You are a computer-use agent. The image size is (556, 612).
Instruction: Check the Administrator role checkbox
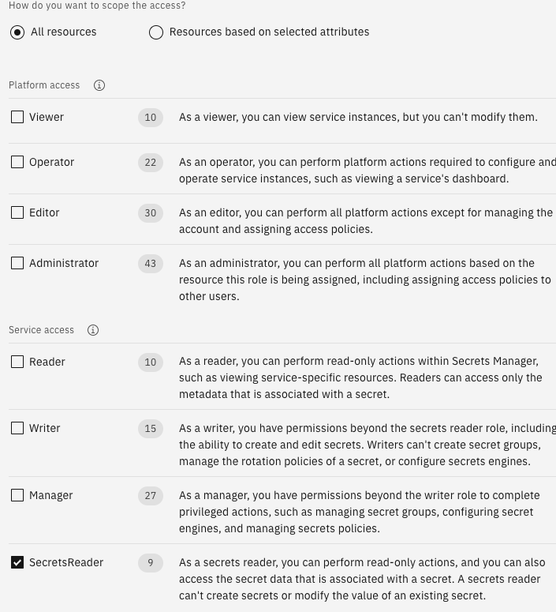coord(17,263)
